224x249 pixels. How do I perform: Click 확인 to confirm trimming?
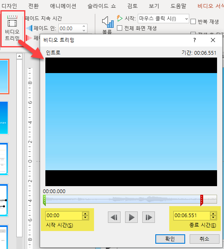coord(170,239)
